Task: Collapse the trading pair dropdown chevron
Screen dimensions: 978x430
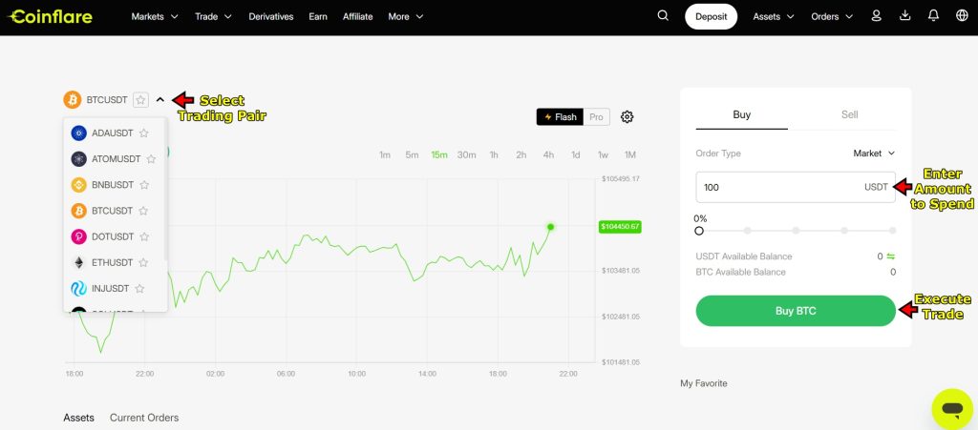Action: (x=160, y=99)
